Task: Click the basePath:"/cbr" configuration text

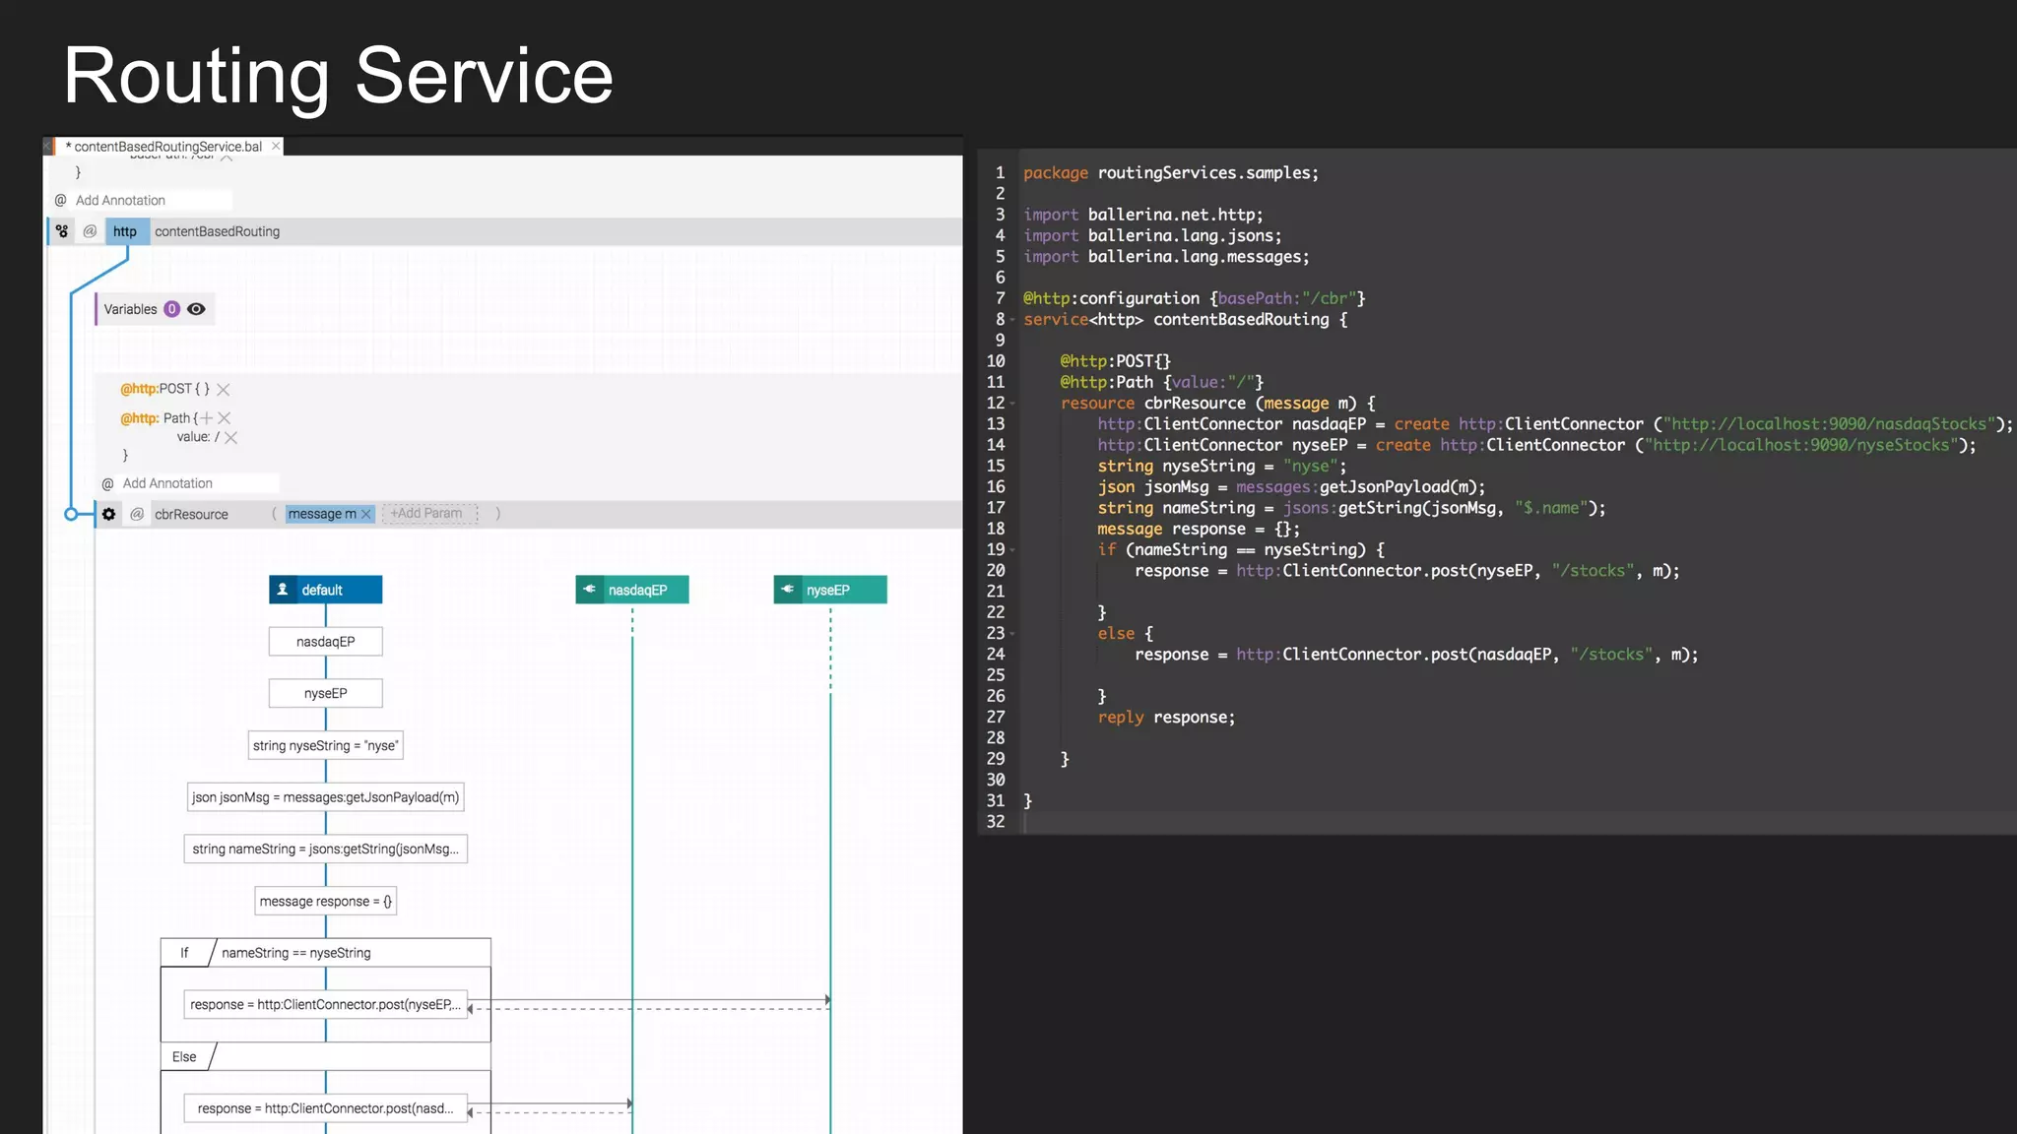Action: point(1287,298)
